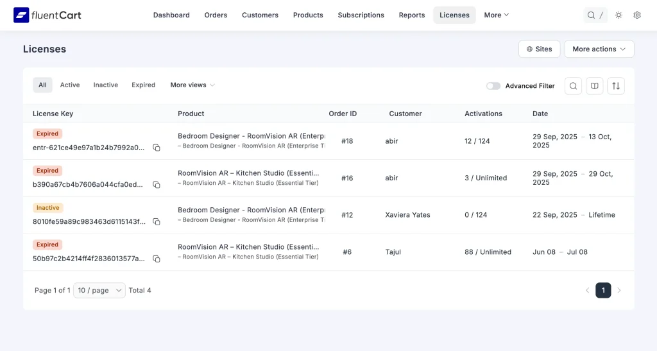Copy license key starting with b390a67cb4b
Viewport: 657px width, 351px height.
157,185
